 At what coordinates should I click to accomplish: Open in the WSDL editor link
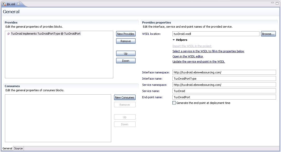pos(188,56)
